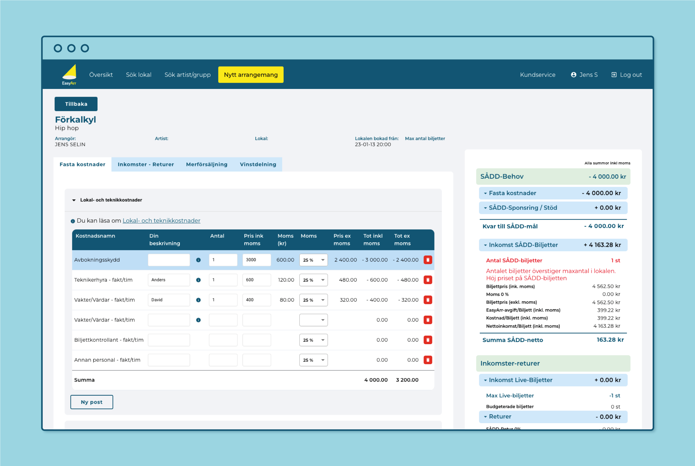The image size is (695, 466).
Task: Open the Vinstdelning tab
Action: tap(258, 164)
